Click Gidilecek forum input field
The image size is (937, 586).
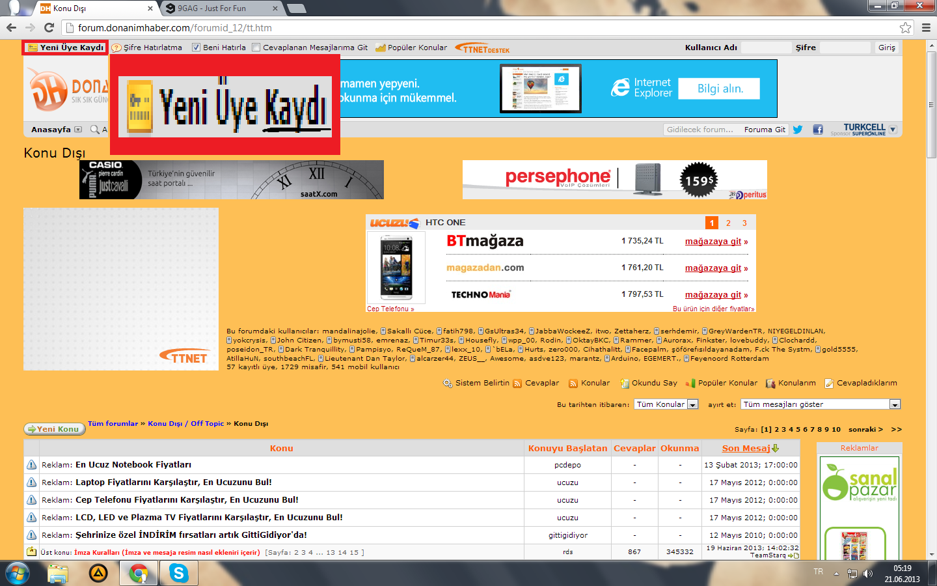701,130
